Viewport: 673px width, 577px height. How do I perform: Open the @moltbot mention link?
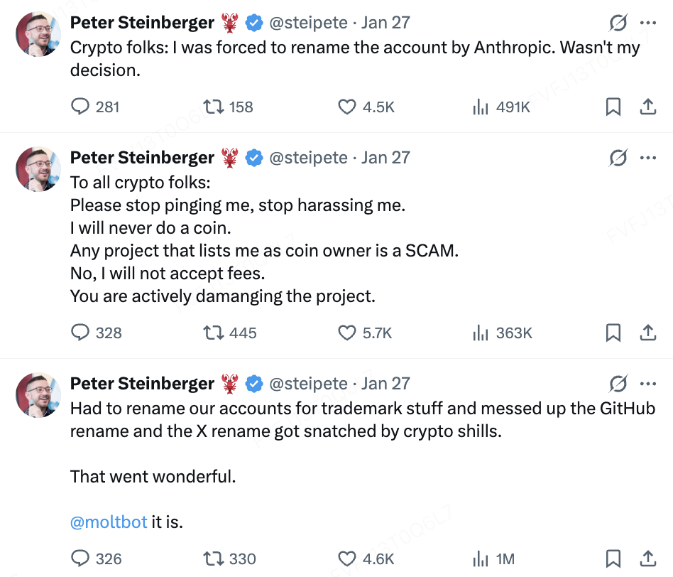pyautogui.click(x=109, y=522)
